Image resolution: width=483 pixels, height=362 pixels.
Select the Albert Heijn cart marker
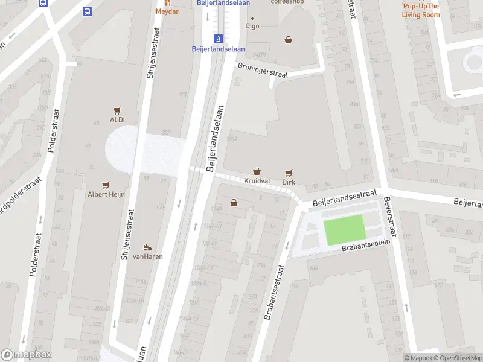point(106,185)
